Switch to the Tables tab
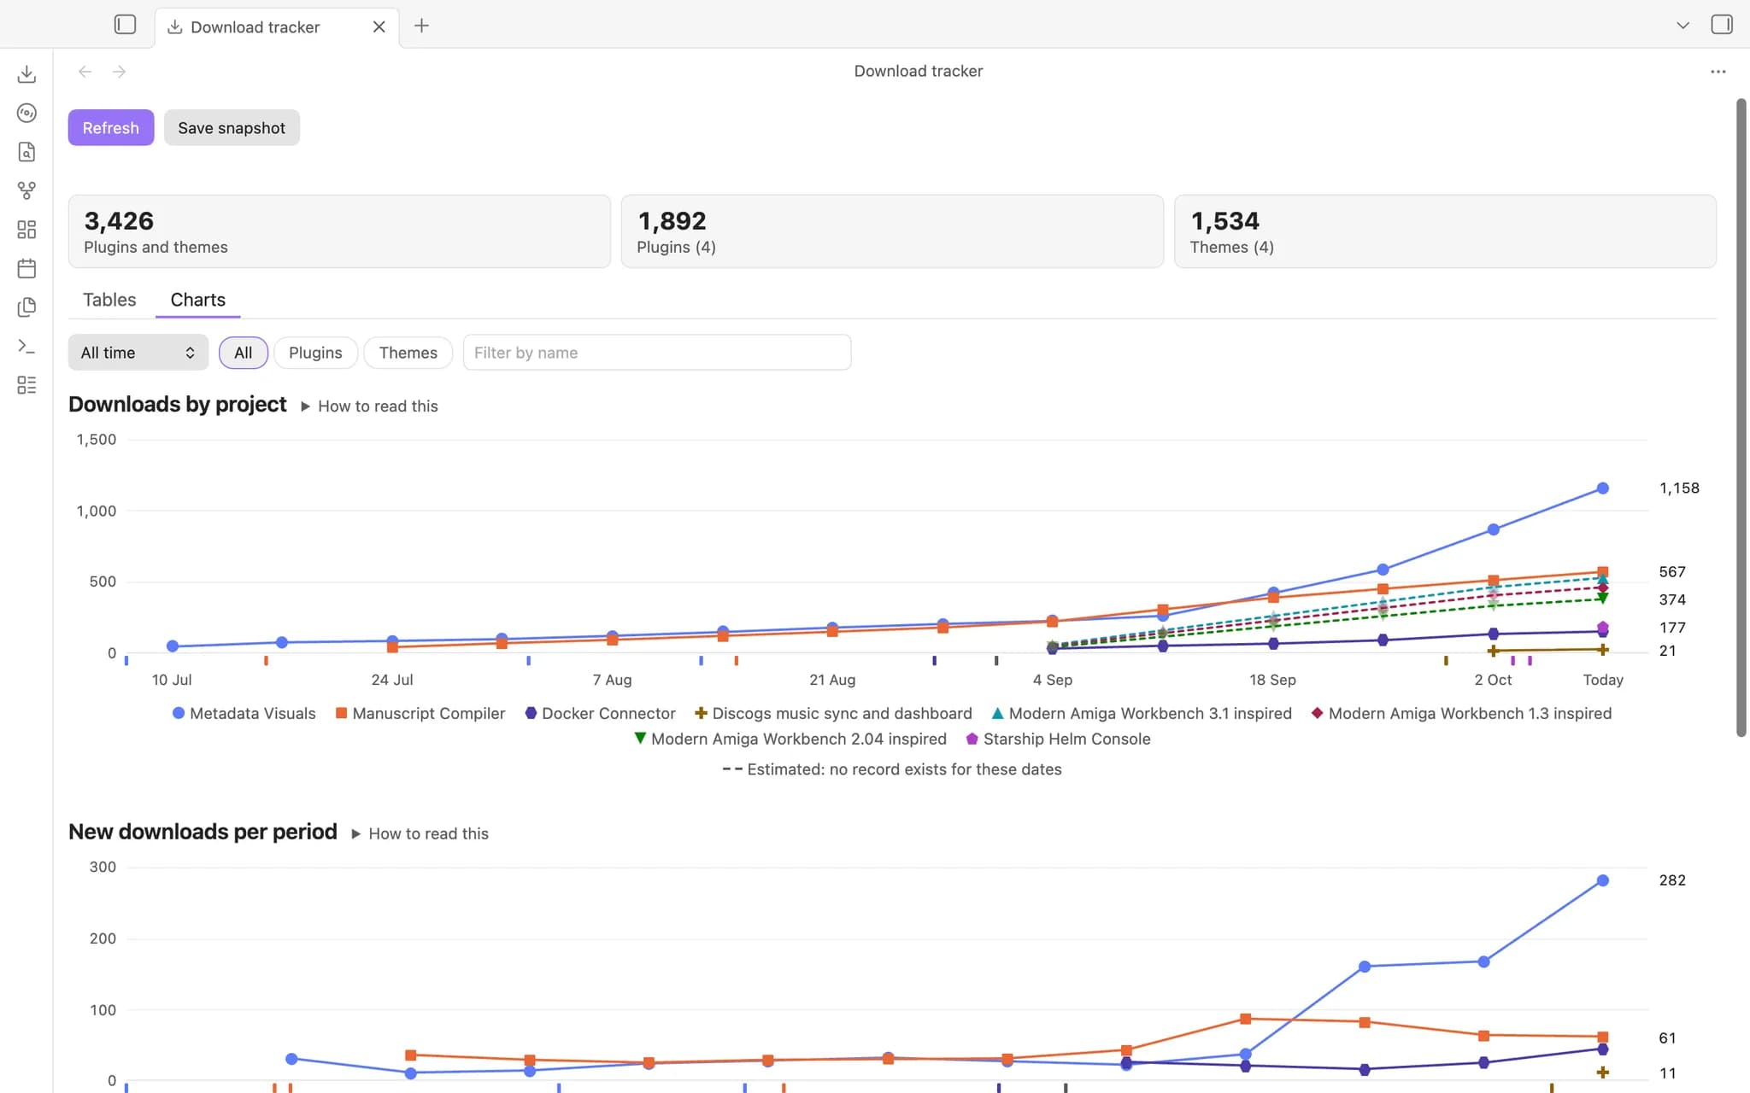This screenshot has width=1750, height=1093. pos(109,300)
